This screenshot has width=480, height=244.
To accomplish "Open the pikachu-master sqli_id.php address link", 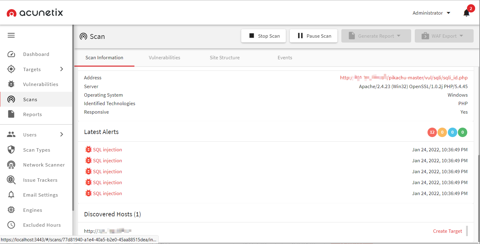I will pos(404,77).
